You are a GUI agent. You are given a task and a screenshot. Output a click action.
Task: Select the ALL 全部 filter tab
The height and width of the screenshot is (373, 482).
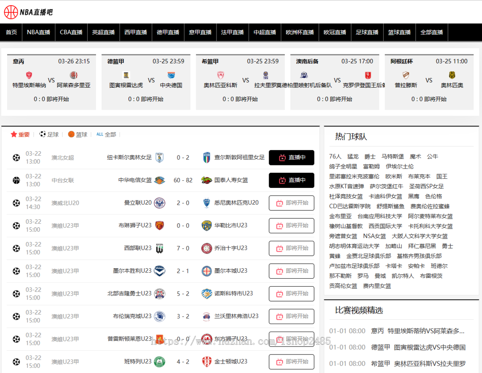pos(106,135)
